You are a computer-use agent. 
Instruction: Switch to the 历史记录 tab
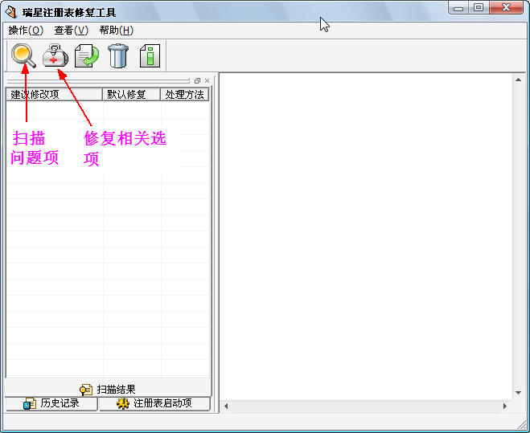click(x=51, y=403)
